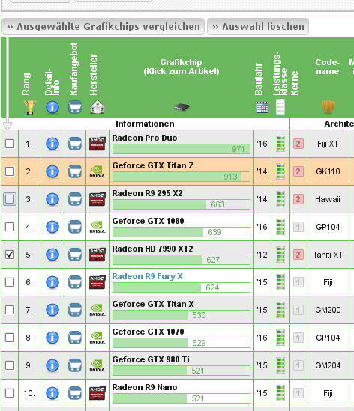
Task: Click codename shield icon in header
Action: pyautogui.click(x=328, y=107)
